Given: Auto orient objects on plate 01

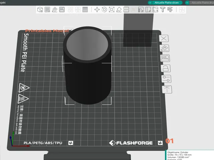Looking at the screenshot, I should (x=165, y=48).
